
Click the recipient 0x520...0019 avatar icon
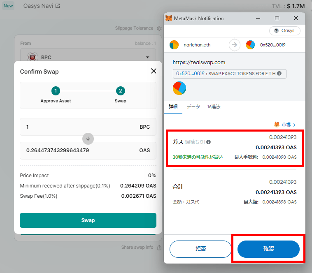(250, 45)
